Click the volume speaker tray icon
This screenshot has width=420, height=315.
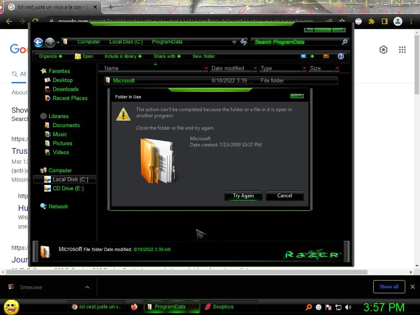pos(348,307)
